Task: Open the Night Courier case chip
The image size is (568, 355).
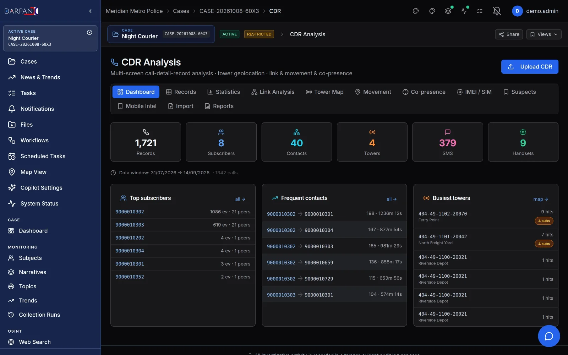Action: pyautogui.click(x=161, y=34)
